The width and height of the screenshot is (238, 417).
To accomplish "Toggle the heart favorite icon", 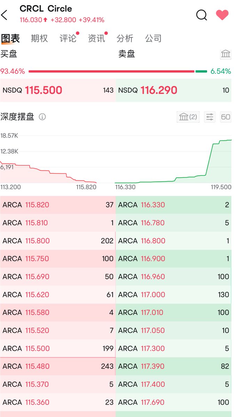I will (222, 15).
